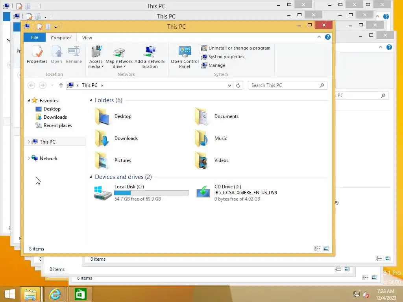403x302 pixels.
Task: Open System properties
Action: (223, 57)
